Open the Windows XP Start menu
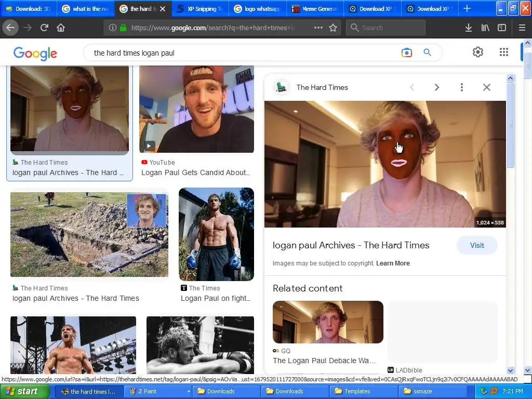This screenshot has width=532, height=399. click(24, 391)
